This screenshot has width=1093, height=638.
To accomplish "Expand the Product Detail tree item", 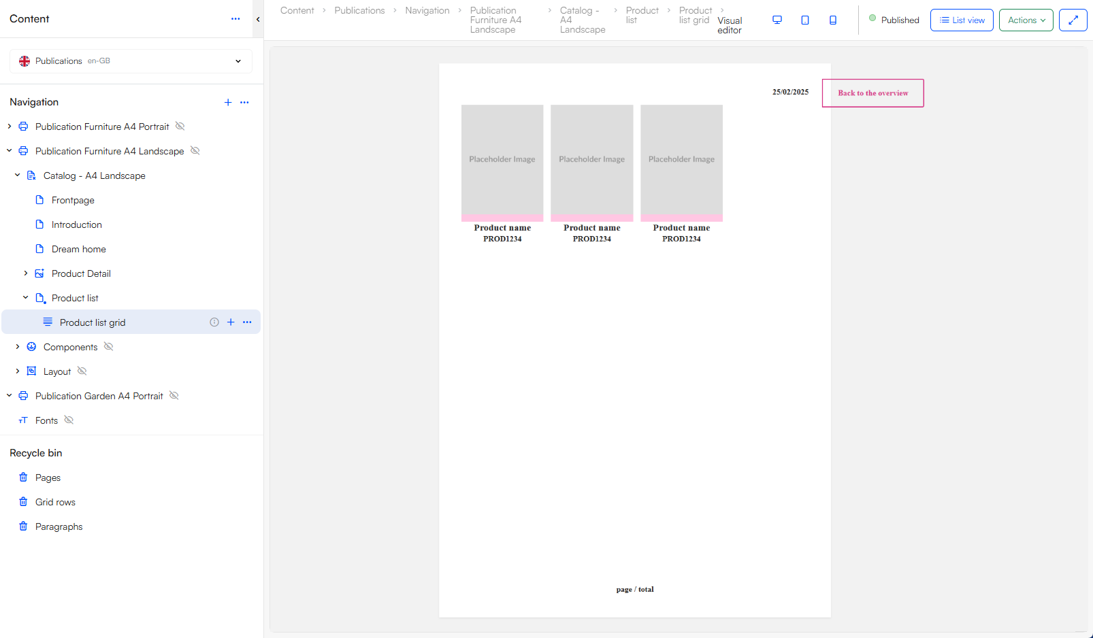I will click(x=26, y=273).
